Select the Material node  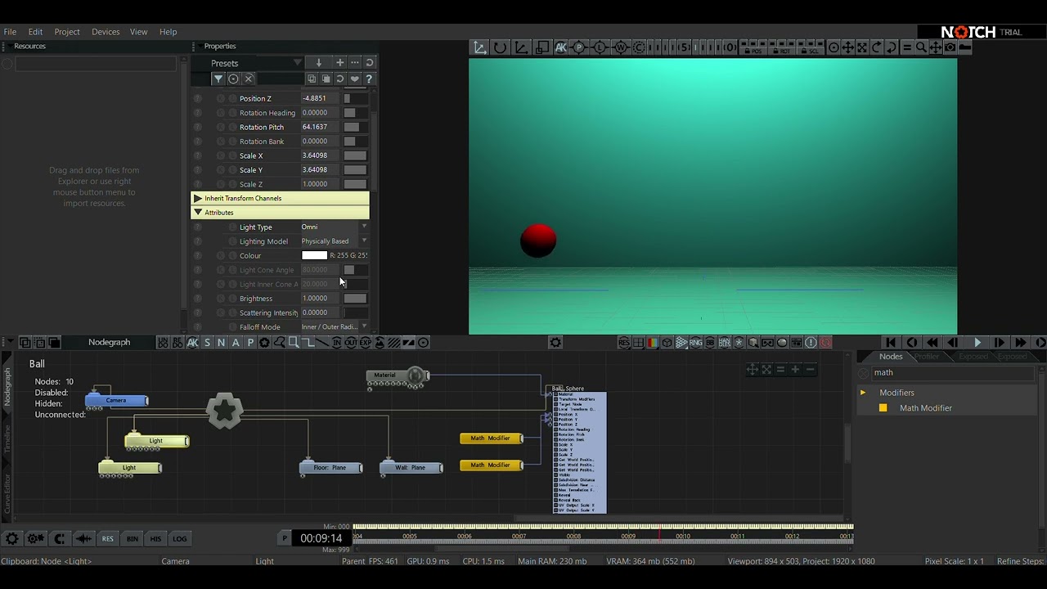(x=398, y=375)
